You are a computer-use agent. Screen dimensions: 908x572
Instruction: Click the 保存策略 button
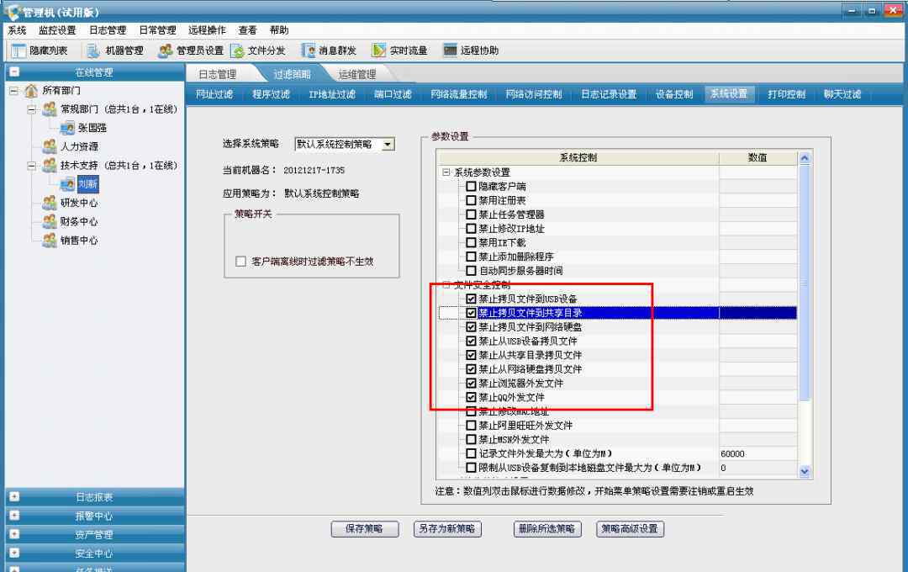[364, 529]
